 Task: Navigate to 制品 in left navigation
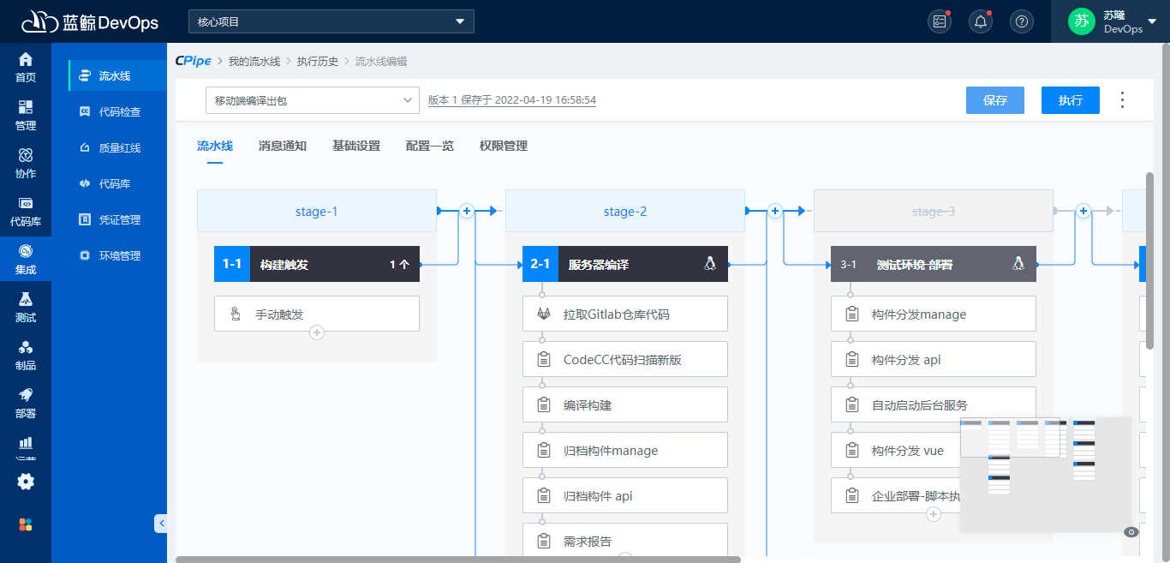click(25, 356)
